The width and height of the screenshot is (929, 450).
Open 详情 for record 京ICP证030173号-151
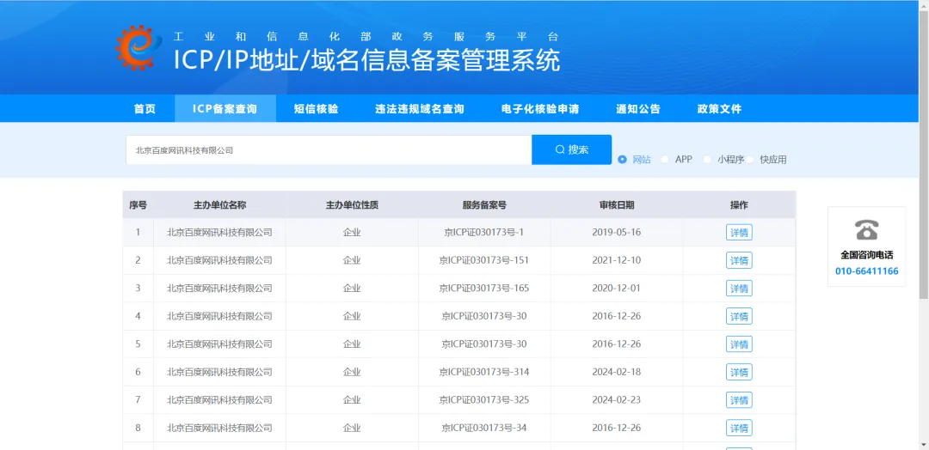coord(739,260)
